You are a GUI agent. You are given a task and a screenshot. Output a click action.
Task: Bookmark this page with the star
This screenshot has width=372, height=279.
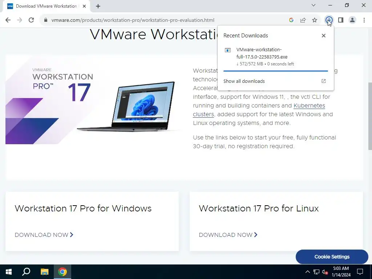point(315,20)
